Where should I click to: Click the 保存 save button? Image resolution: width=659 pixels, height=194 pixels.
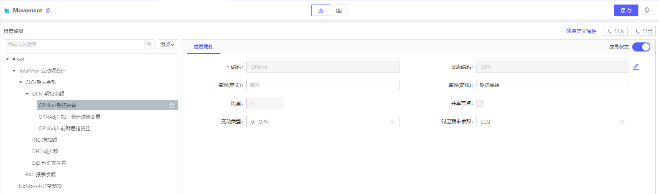(626, 11)
